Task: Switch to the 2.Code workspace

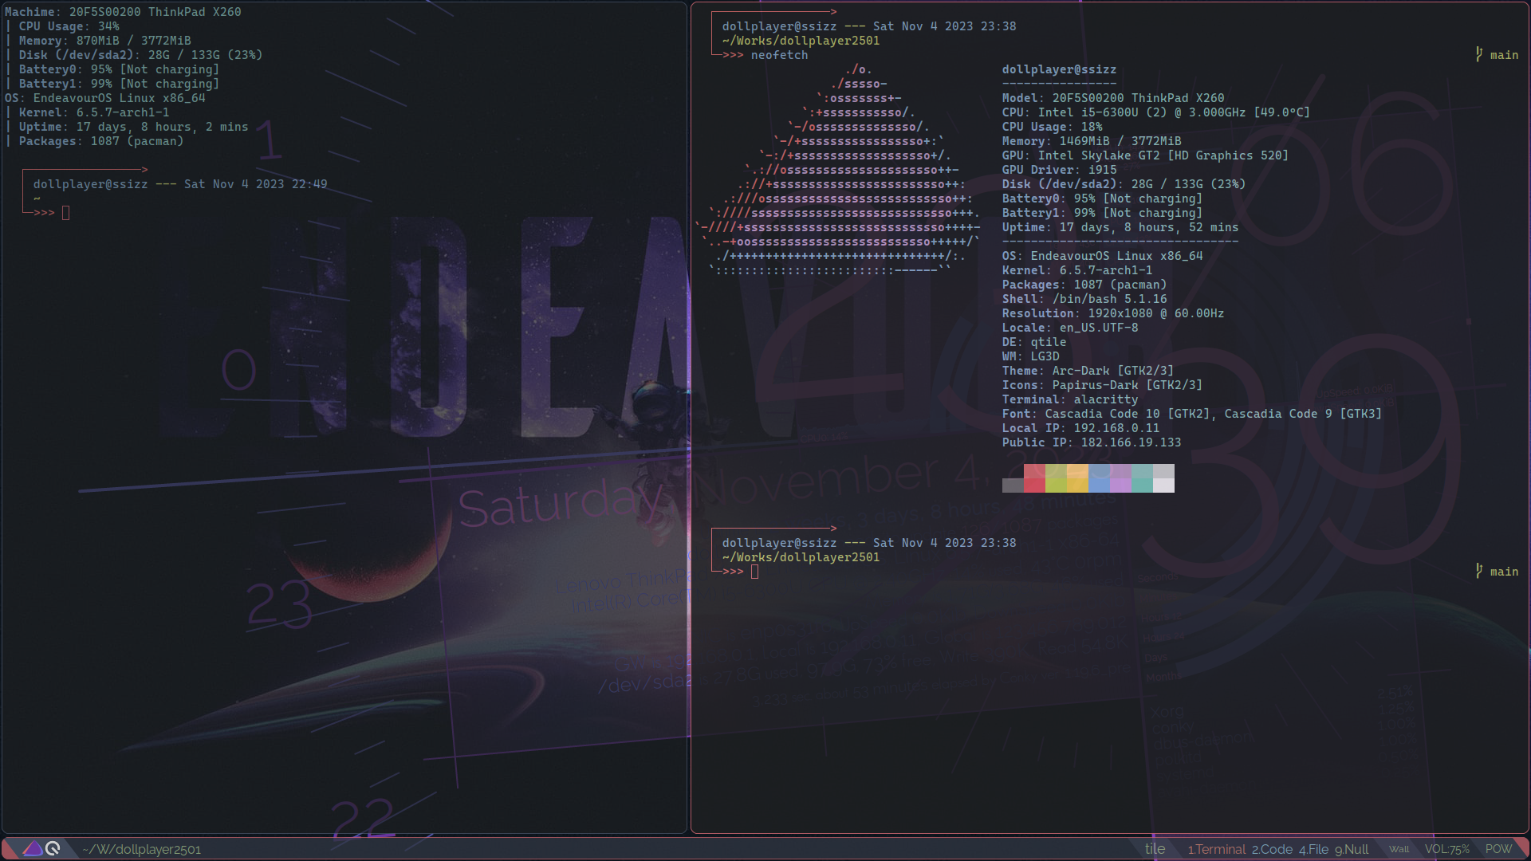Action: point(1272,849)
